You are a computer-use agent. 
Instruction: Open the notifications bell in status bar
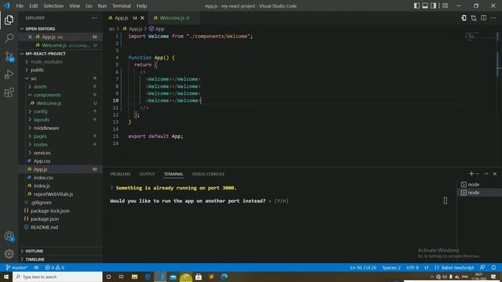(493, 268)
